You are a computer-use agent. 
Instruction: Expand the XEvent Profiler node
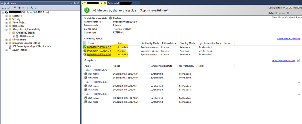(7, 50)
